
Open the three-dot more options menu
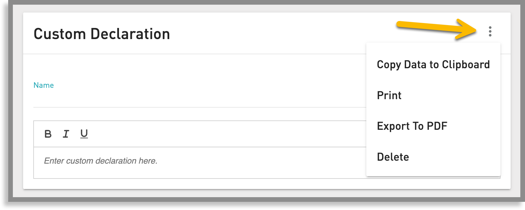click(490, 32)
